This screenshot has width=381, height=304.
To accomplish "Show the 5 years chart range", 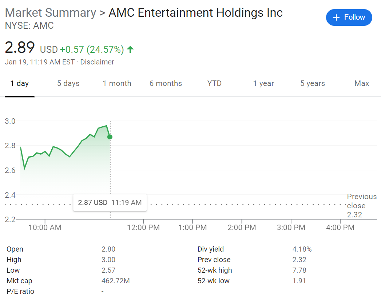I will tap(313, 83).
